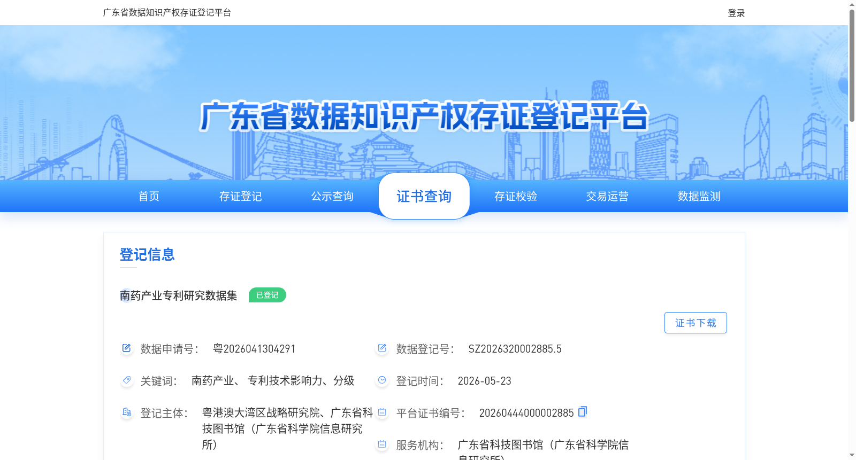The width and height of the screenshot is (856, 460).
Task: Click the 平台证书编号 label
Action: click(431, 413)
